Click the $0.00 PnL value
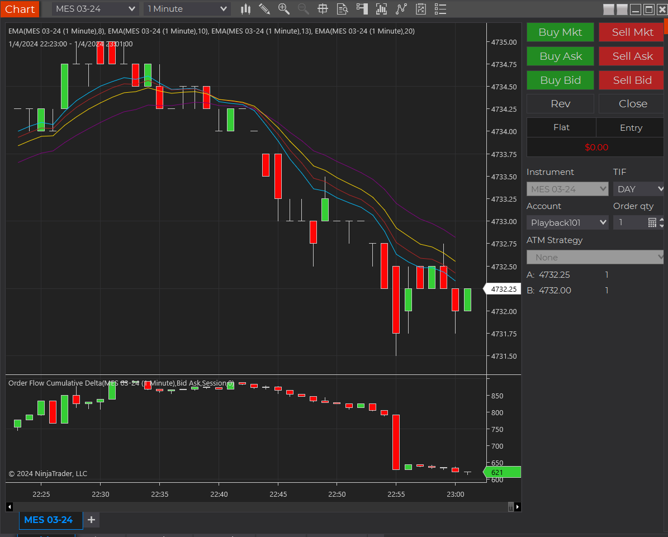The width and height of the screenshot is (668, 537). [x=596, y=148]
